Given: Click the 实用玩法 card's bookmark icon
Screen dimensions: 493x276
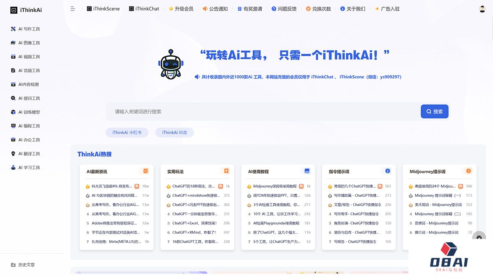Looking at the screenshot, I should point(226,171).
